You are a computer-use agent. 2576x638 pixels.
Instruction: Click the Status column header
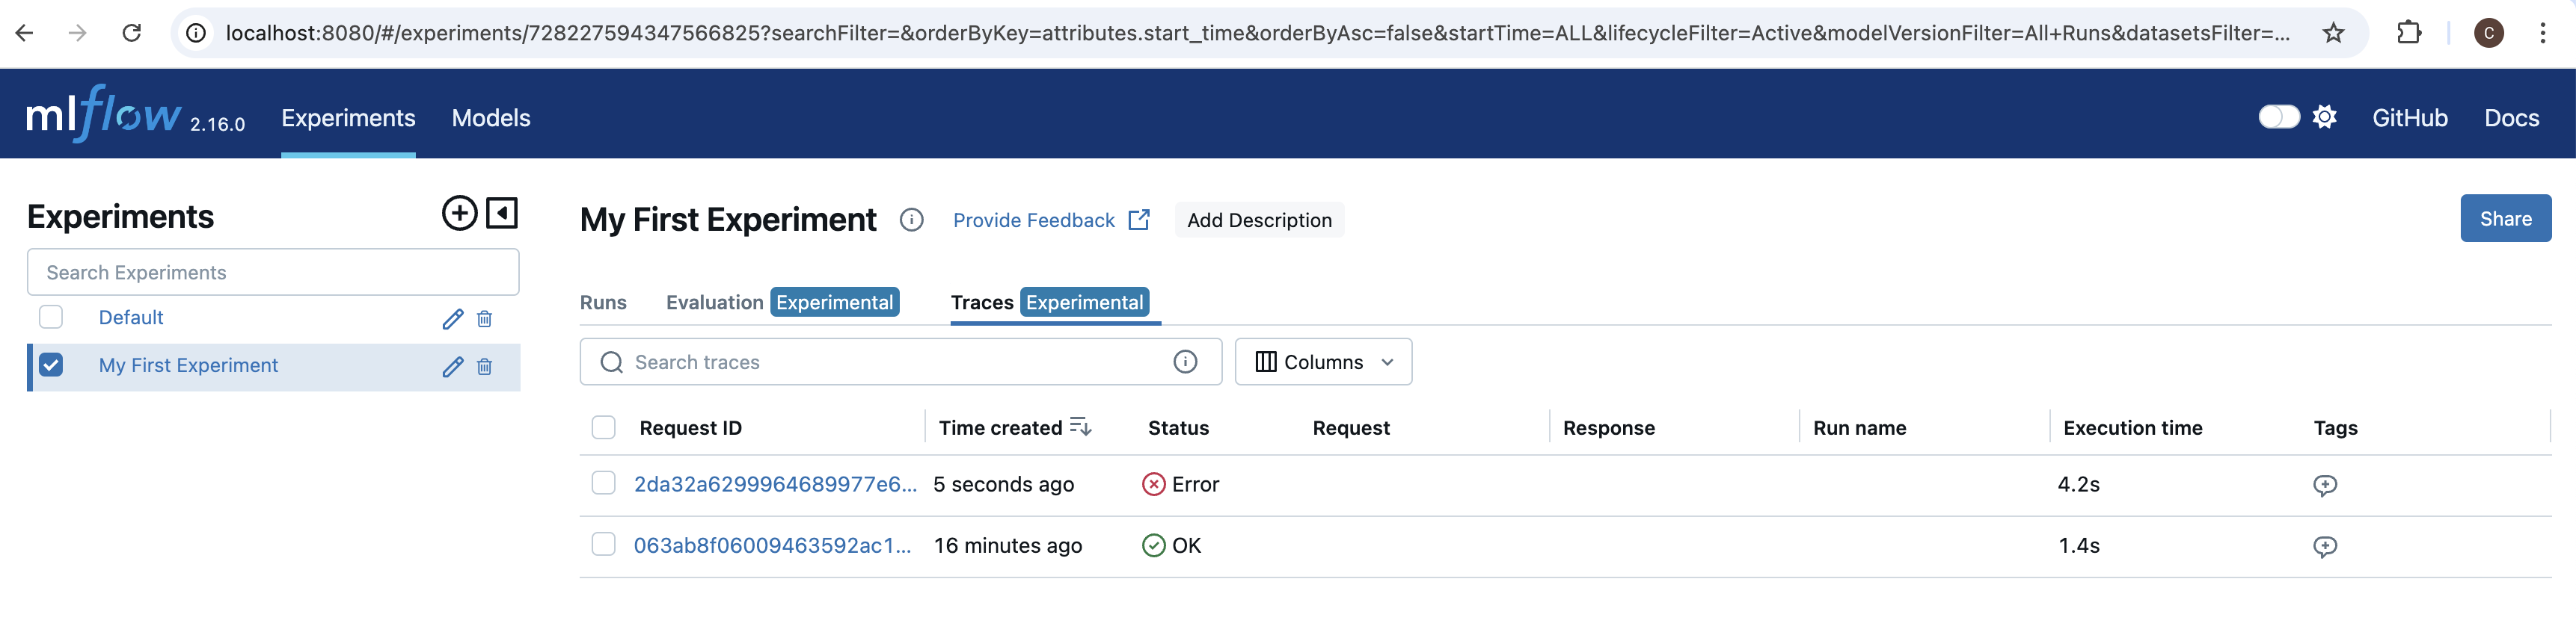point(1178,427)
